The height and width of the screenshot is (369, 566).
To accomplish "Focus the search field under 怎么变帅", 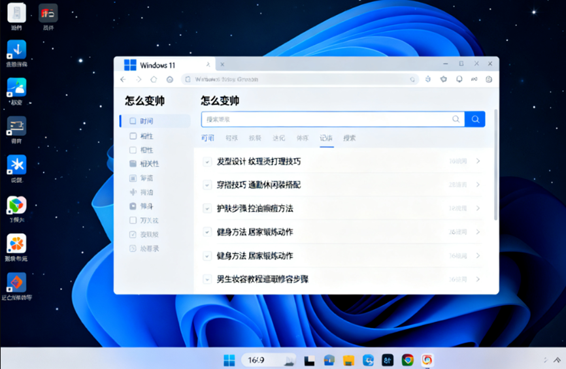I will [333, 120].
